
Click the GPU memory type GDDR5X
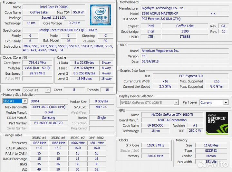pos(211,150)
